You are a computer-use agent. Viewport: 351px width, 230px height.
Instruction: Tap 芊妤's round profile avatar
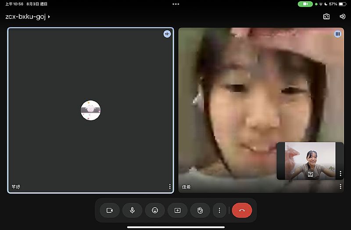[x=91, y=110]
